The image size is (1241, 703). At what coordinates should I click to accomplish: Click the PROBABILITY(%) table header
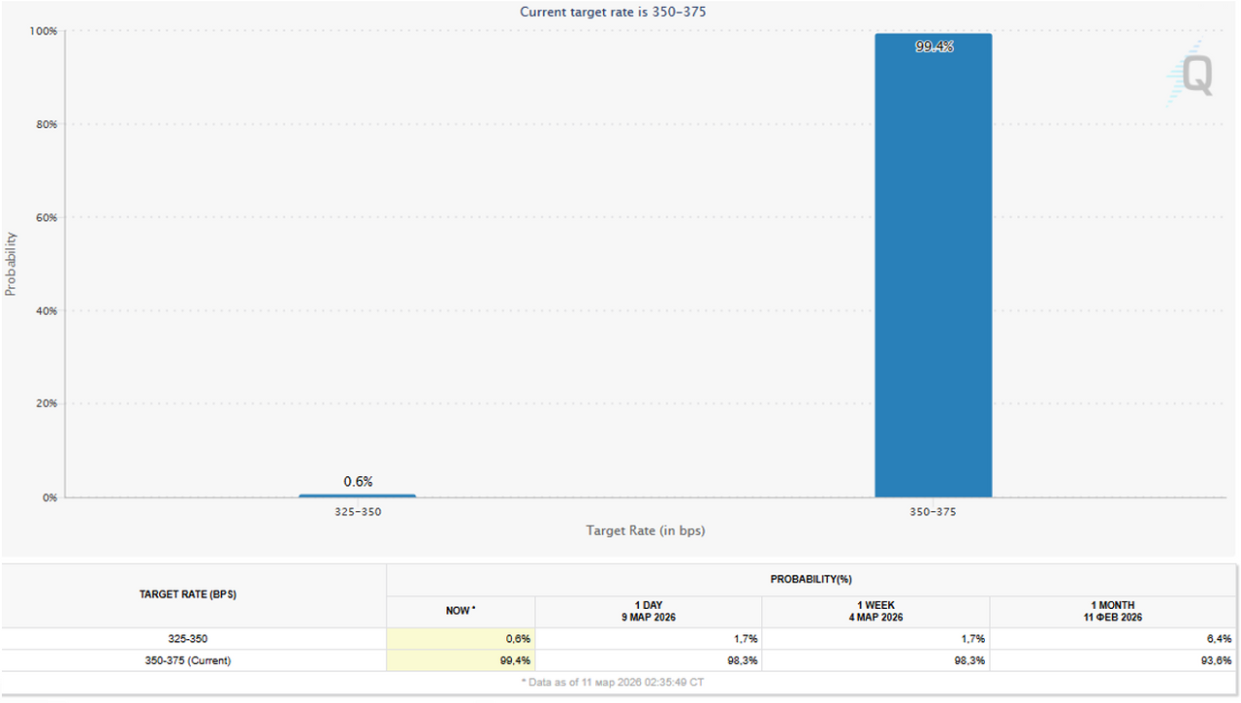(x=811, y=579)
